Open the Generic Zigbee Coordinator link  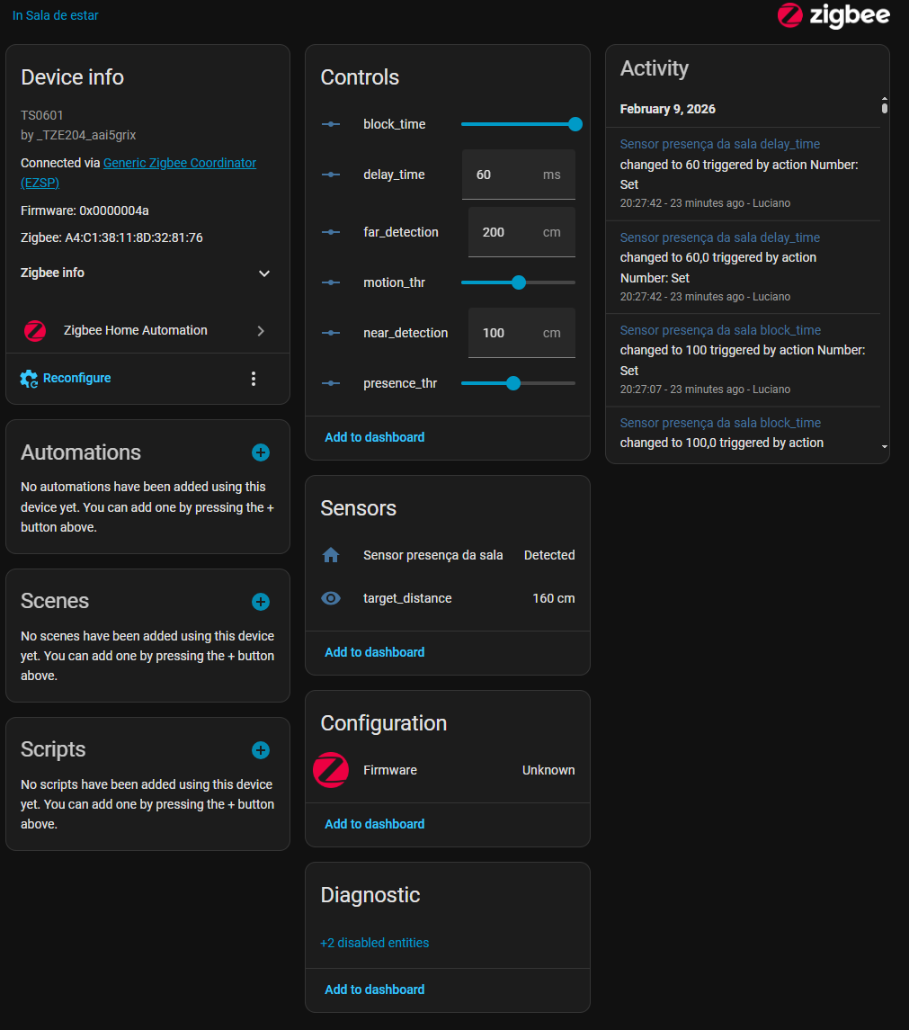click(180, 163)
